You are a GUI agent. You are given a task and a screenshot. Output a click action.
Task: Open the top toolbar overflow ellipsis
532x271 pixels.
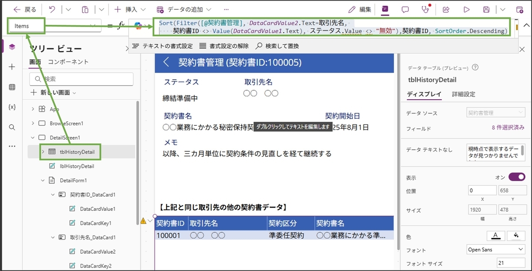[227, 9]
